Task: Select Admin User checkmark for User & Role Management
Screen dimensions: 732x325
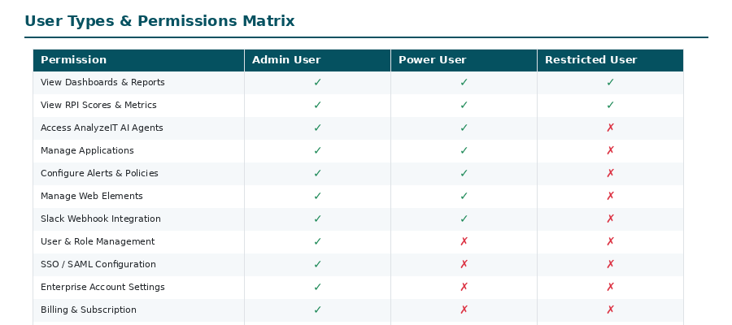Action: pos(317,241)
